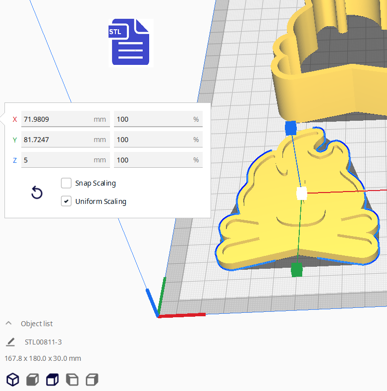Click the Y scale percentage field
This screenshot has width=387, height=391.
[x=153, y=140]
